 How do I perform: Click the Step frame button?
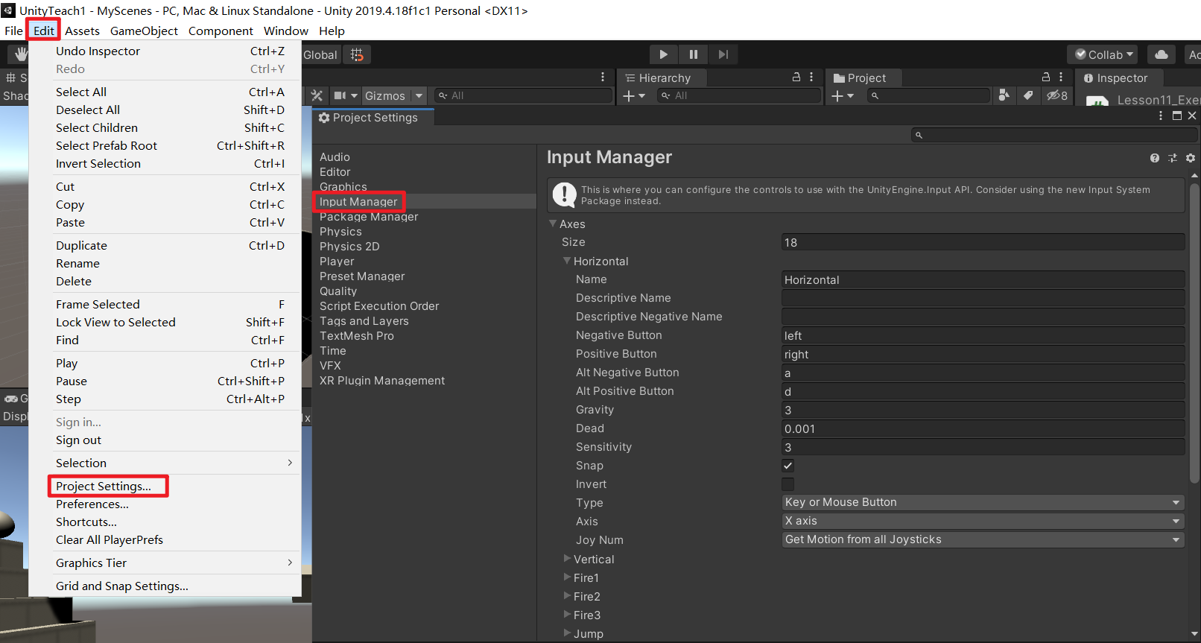[x=723, y=54]
